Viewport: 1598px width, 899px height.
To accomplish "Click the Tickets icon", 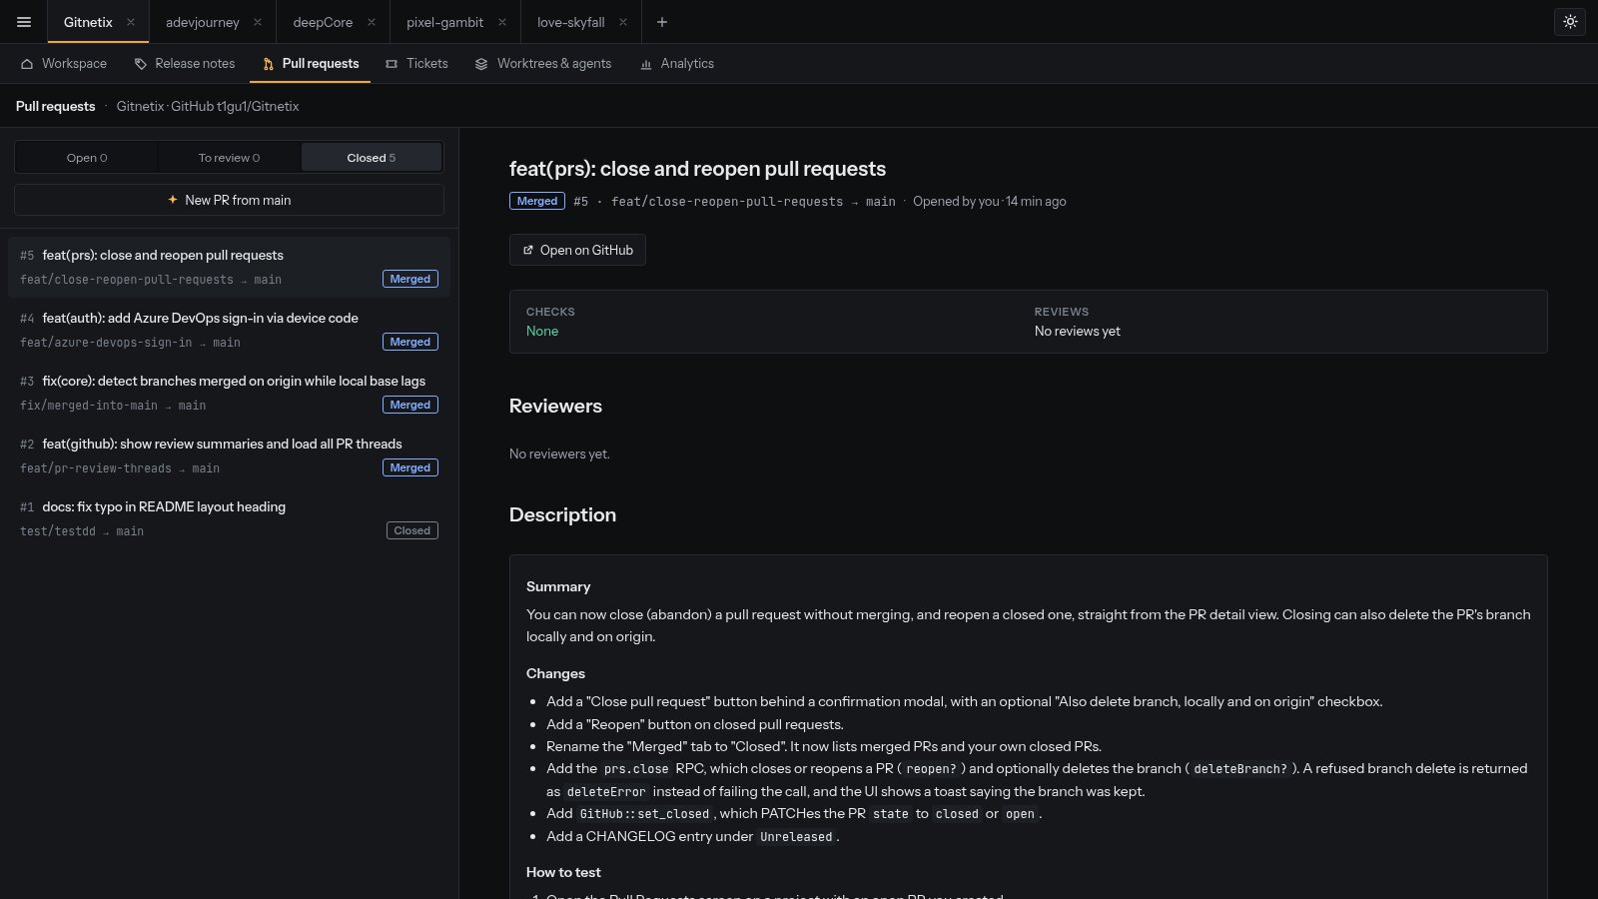I will (x=392, y=64).
